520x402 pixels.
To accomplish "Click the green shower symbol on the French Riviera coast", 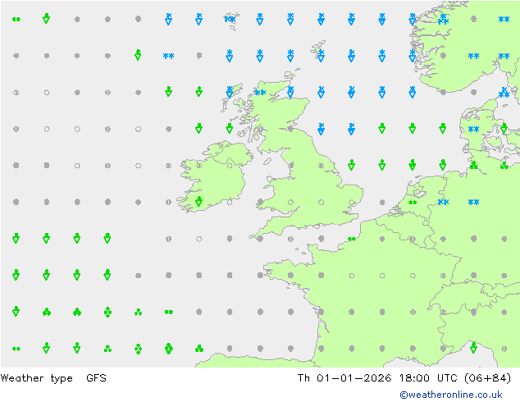I will [473, 348].
